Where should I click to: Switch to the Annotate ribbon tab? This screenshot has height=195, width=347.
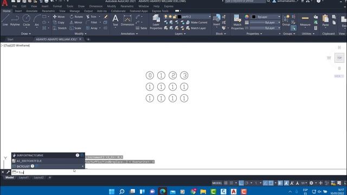tap(31, 11)
